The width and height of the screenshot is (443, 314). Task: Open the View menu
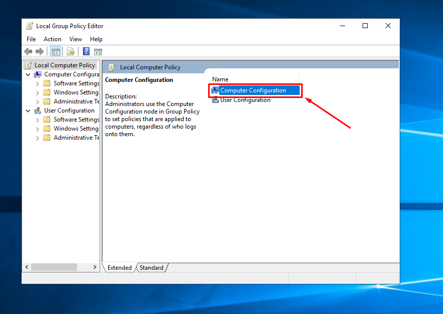point(75,39)
